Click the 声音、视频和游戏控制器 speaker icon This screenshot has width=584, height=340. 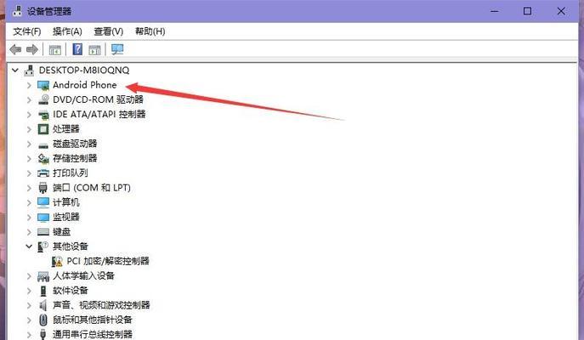tap(43, 305)
